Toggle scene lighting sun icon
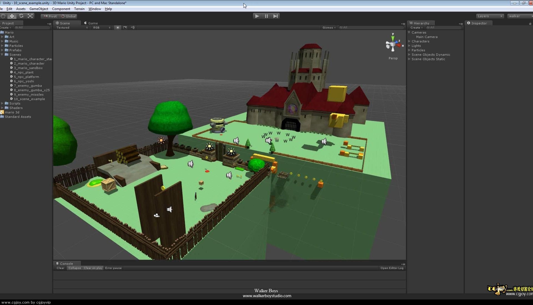Viewport: 533px width, 305px height. [118, 27]
